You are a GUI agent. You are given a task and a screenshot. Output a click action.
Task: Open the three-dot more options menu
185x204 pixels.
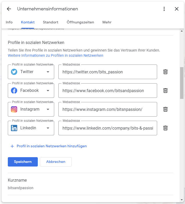pyautogui.click(x=164, y=9)
